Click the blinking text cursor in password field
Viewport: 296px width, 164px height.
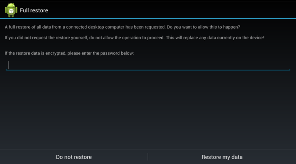click(x=9, y=65)
